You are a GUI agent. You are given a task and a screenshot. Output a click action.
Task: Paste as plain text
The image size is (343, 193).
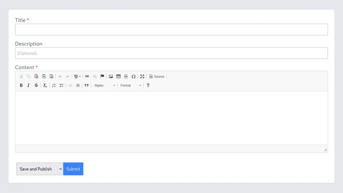coord(44,76)
